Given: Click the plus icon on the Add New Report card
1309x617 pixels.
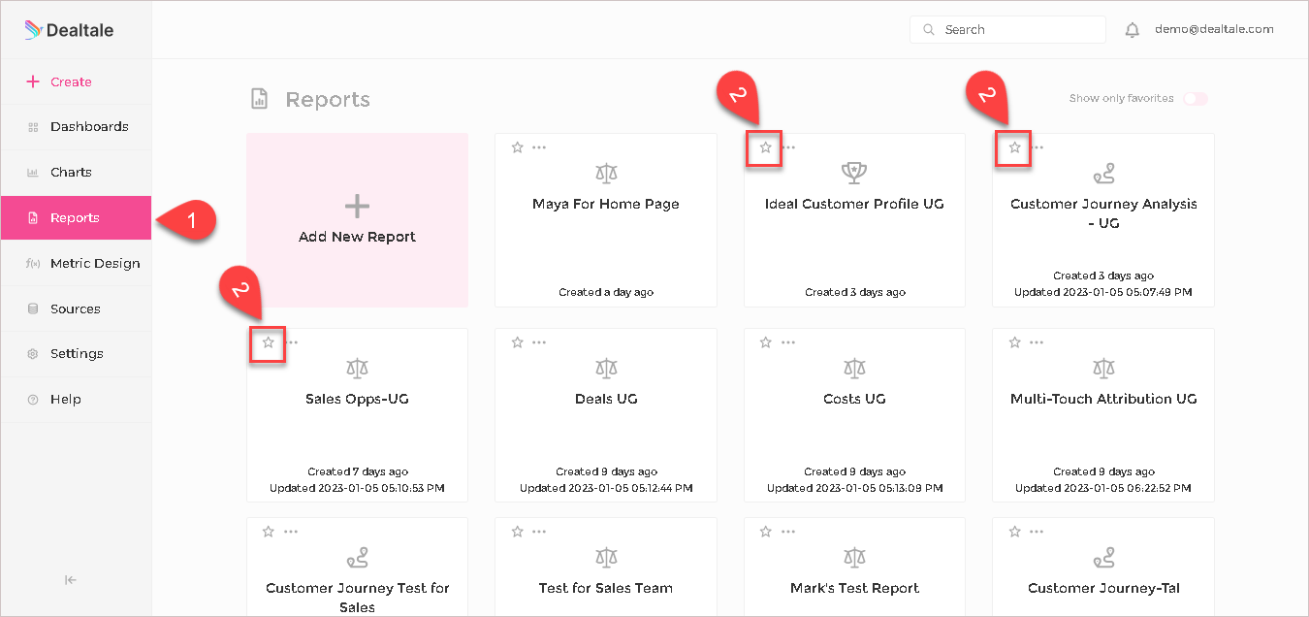Looking at the screenshot, I should pyautogui.click(x=358, y=206).
